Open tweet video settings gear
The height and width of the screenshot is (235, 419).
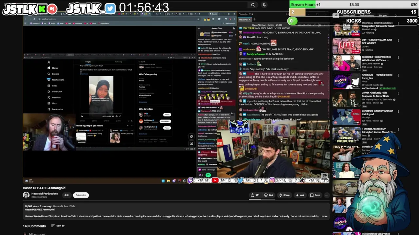point(117,116)
